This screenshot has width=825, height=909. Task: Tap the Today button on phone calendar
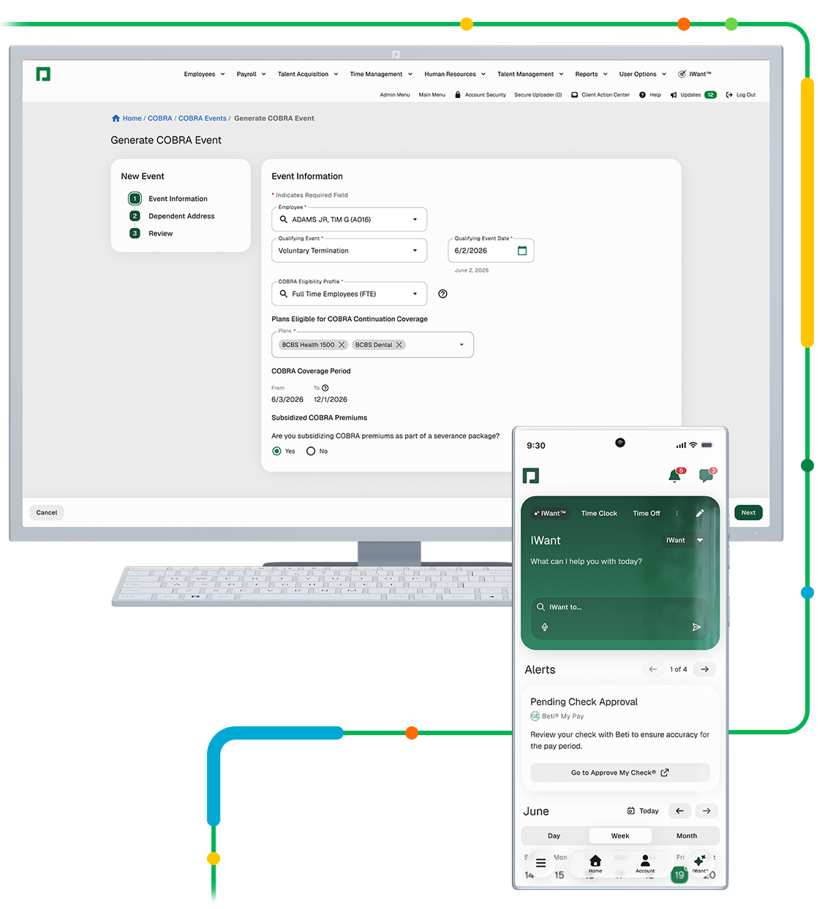click(x=643, y=811)
